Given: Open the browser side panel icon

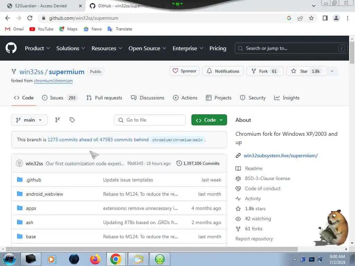Looking at the screenshot, I should coord(325,18).
